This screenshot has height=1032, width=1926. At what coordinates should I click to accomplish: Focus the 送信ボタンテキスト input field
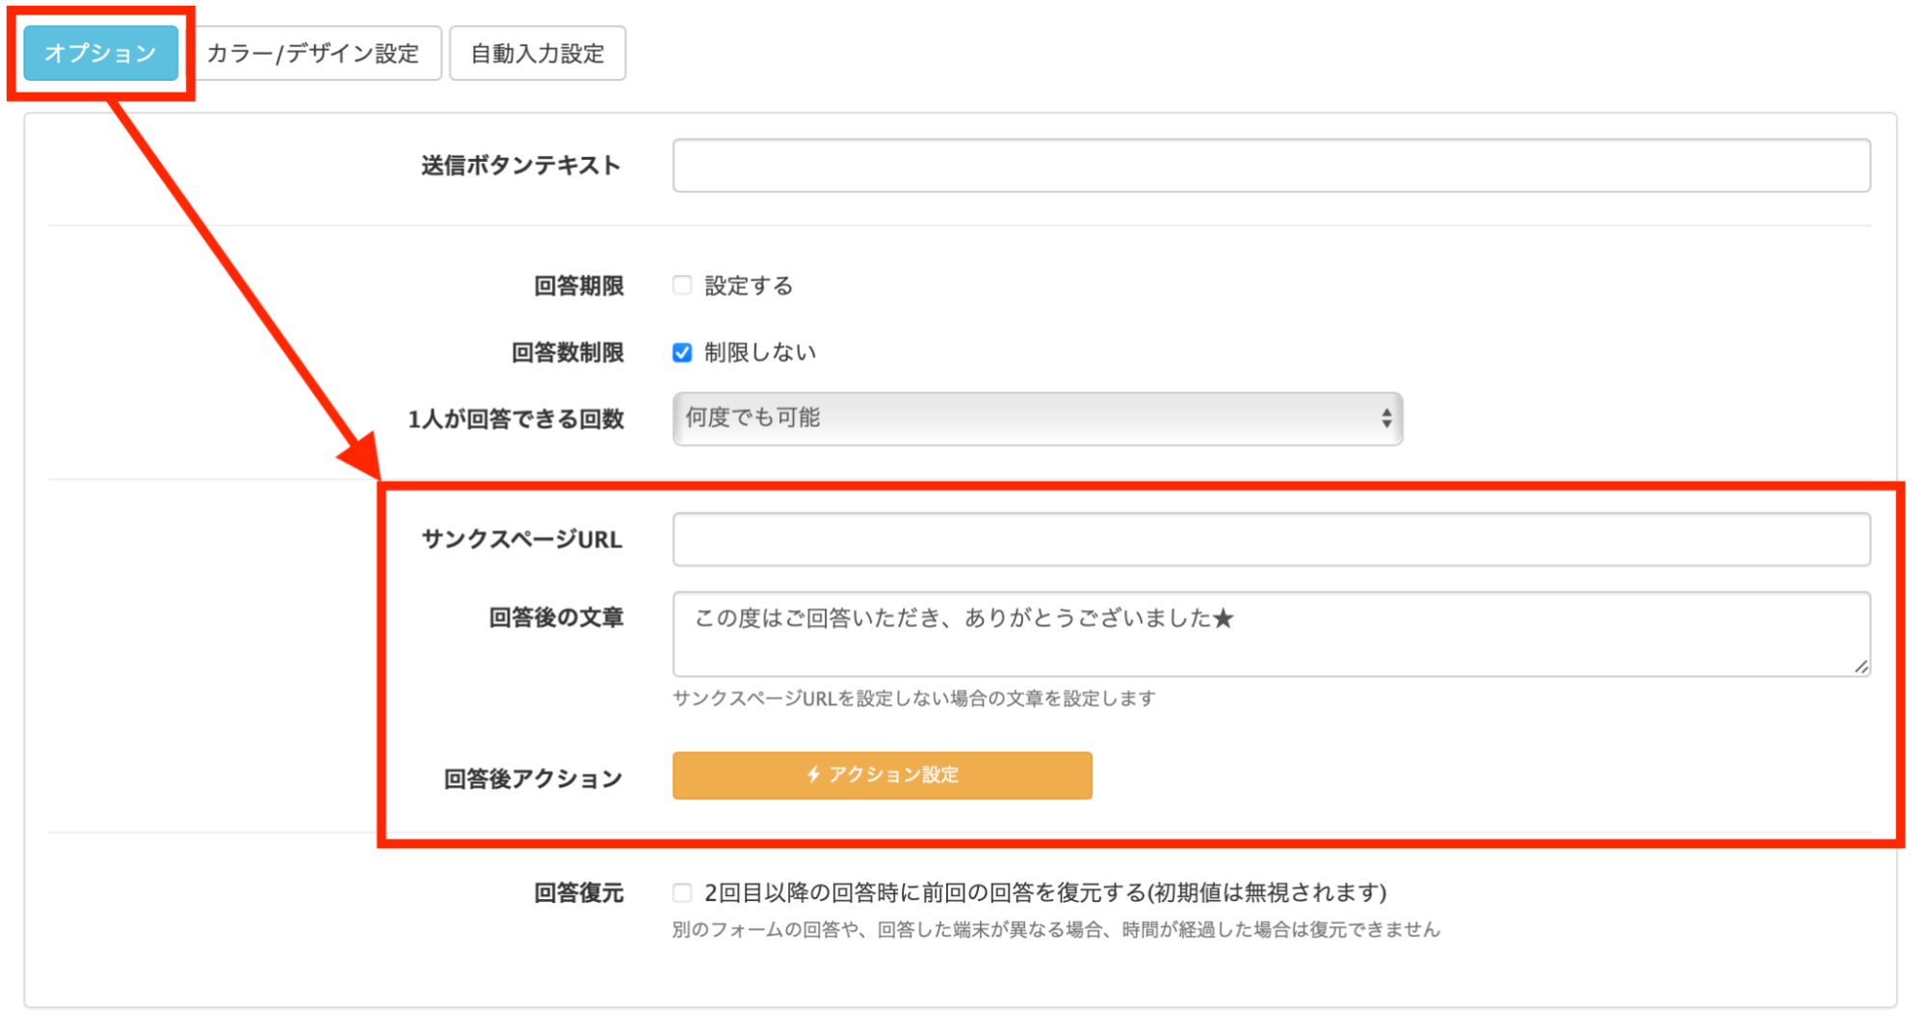[1270, 165]
